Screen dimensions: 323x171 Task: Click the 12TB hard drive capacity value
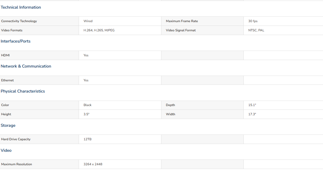[88, 139]
